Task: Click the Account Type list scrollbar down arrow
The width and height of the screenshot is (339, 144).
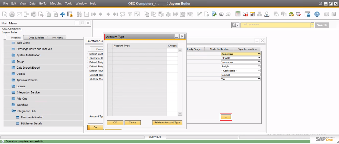Action: [x=180, y=114]
